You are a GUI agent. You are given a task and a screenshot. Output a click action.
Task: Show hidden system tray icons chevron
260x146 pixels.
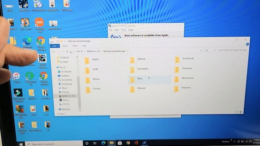pos(234,142)
